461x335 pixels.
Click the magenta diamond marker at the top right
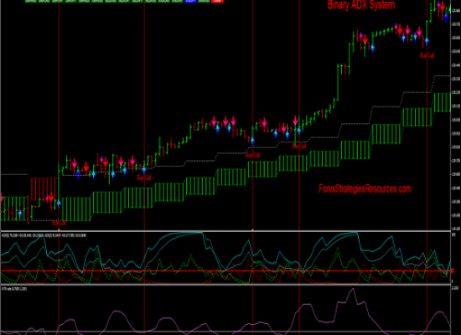click(438, 5)
